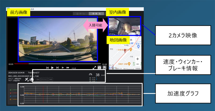The height and width of the screenshot is (111, 215).
Task: Skip to the previous track
Action: (x=47, y=68)
